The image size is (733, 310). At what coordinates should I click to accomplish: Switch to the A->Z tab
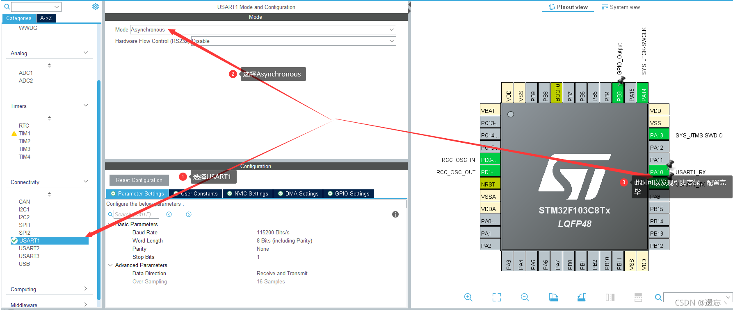click(x=46, y=18)
